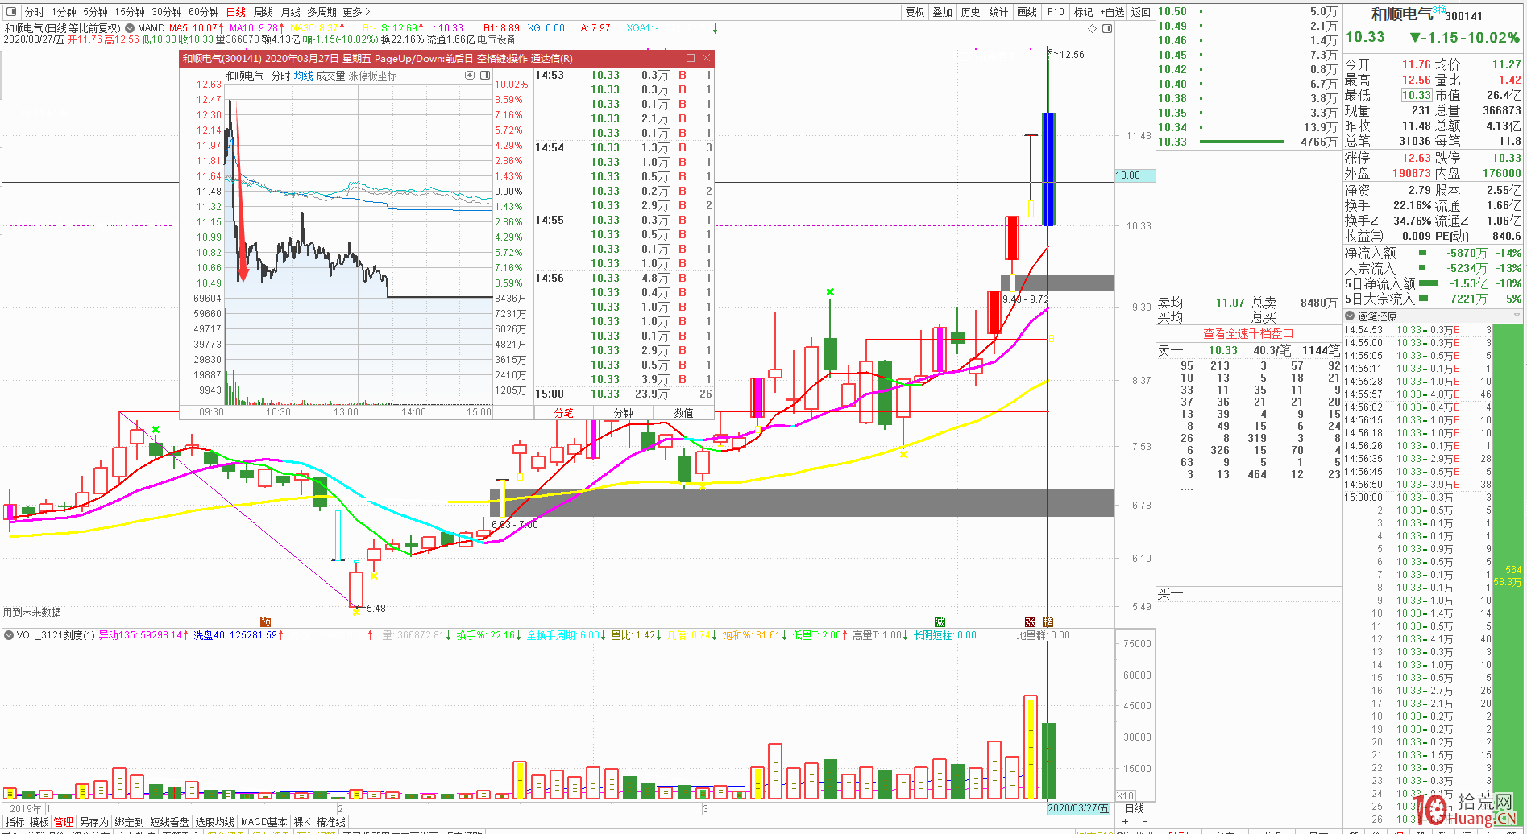Load the 选股均线 template
Viewport: 1527px width, 834px height.
point(215,822)
